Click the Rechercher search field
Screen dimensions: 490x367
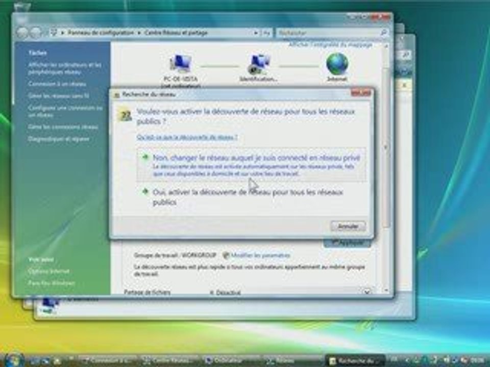point(332,33)
